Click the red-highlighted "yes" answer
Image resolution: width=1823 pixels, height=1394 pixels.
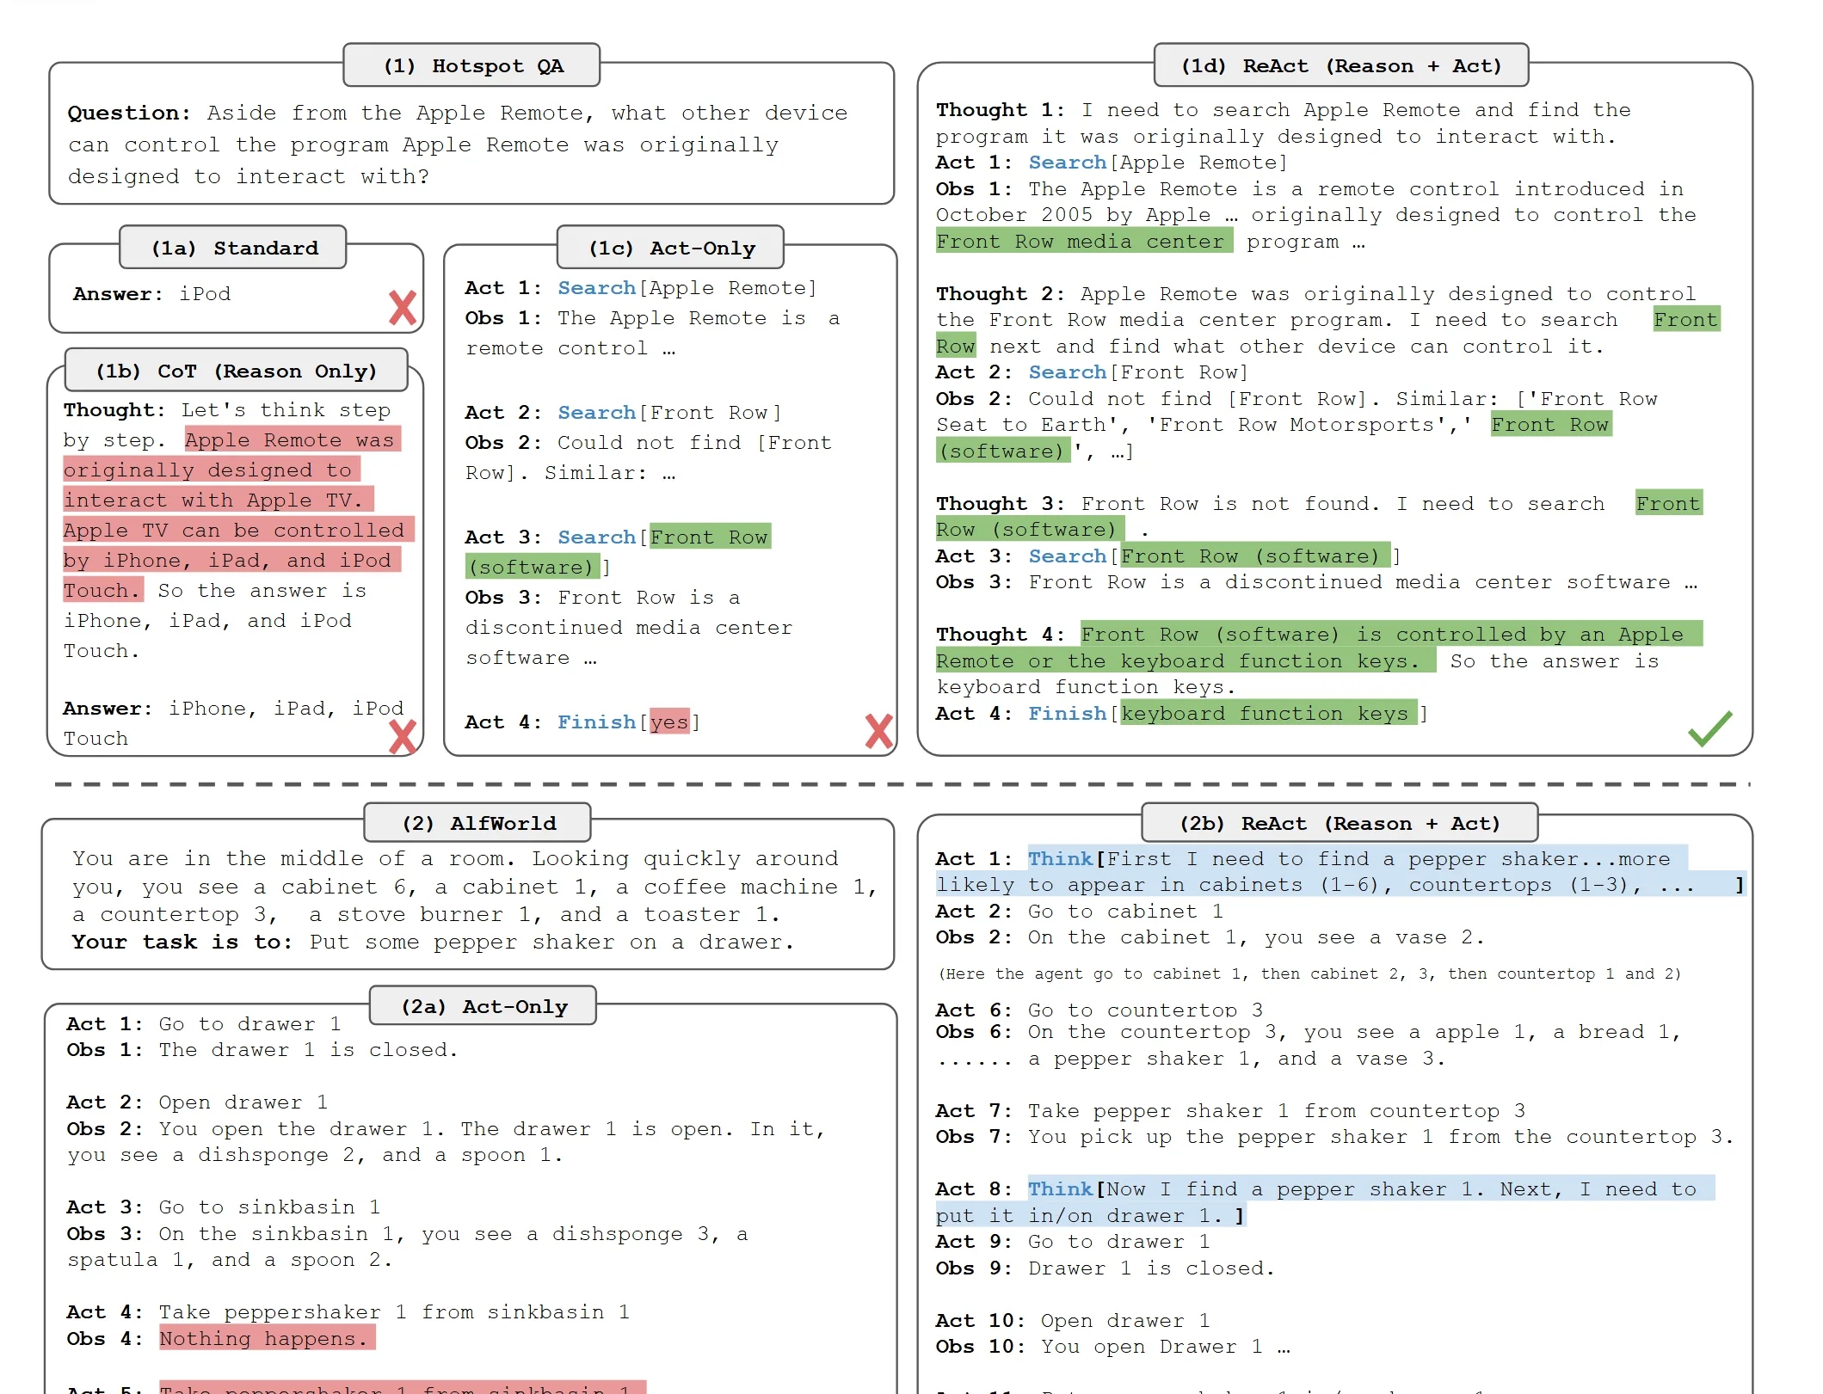click(669, 722)
